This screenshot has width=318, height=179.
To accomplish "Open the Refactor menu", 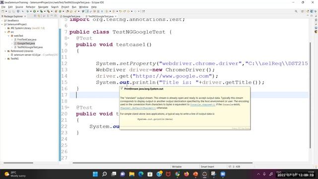I will (31, 7).
